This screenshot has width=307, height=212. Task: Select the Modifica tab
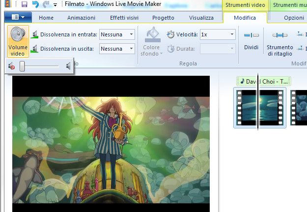click(245, 18)
